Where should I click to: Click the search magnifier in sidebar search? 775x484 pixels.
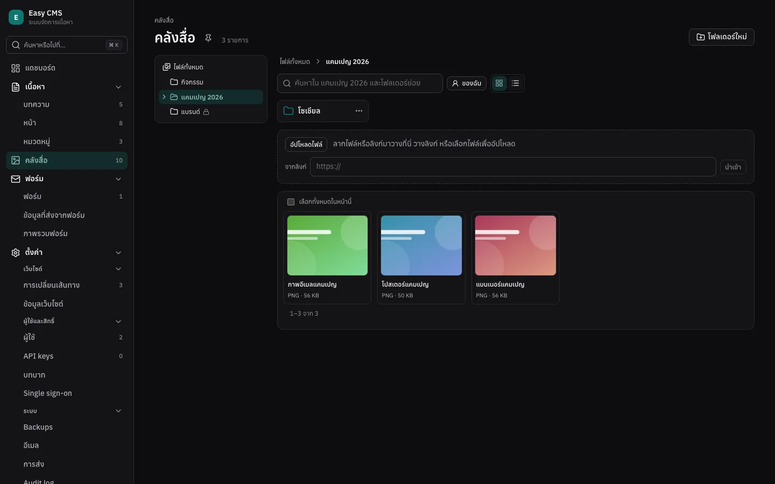pos(16,45)
